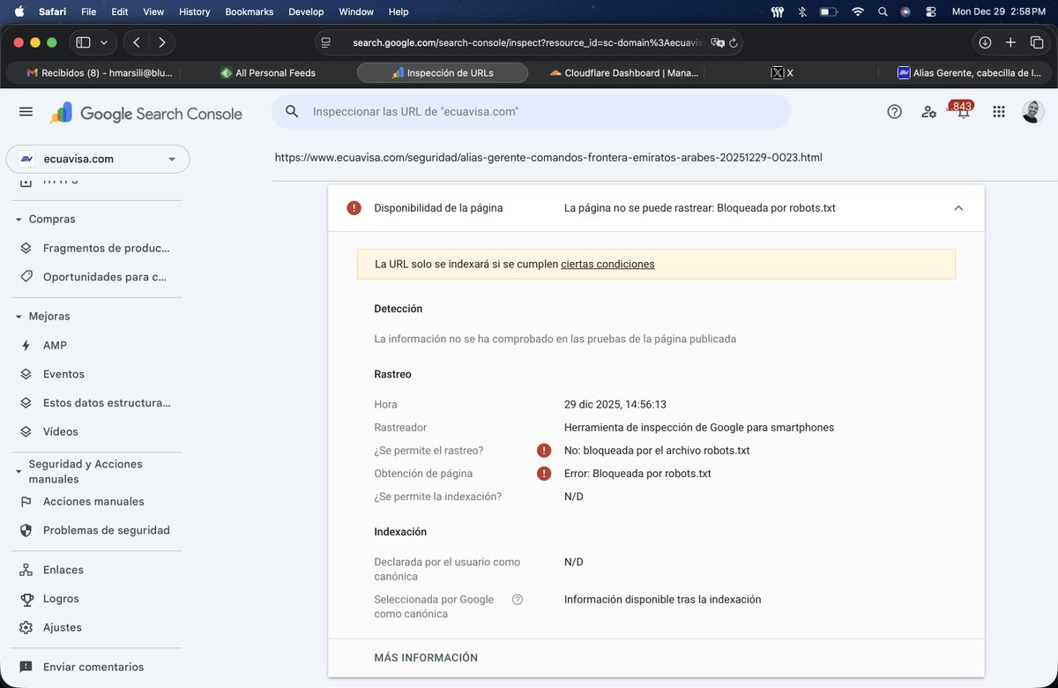This screenshot has width=1058, height=688.
Task: Click the time 29 dic 2025, 14:56:13
Action: tap(615, 405)
